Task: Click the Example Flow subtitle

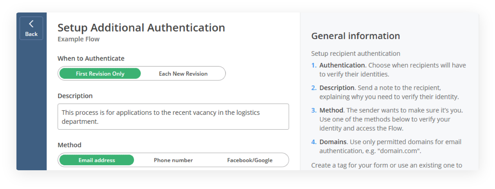Action: coord(78,39)
